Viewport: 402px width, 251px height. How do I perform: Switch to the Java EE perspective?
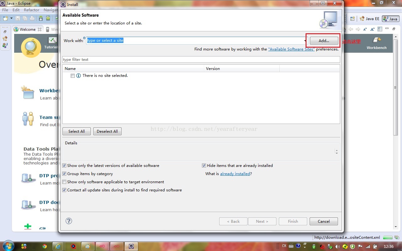pyautogui.click(x=370, y=19)
